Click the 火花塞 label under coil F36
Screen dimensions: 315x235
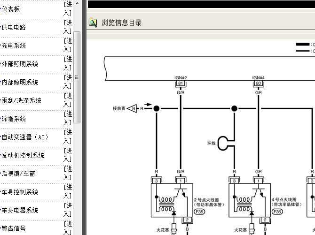point(240,230)
